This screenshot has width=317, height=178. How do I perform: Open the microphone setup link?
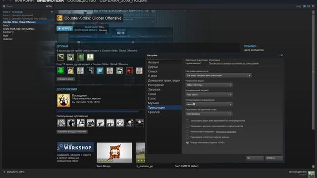(x=226, y=132)
